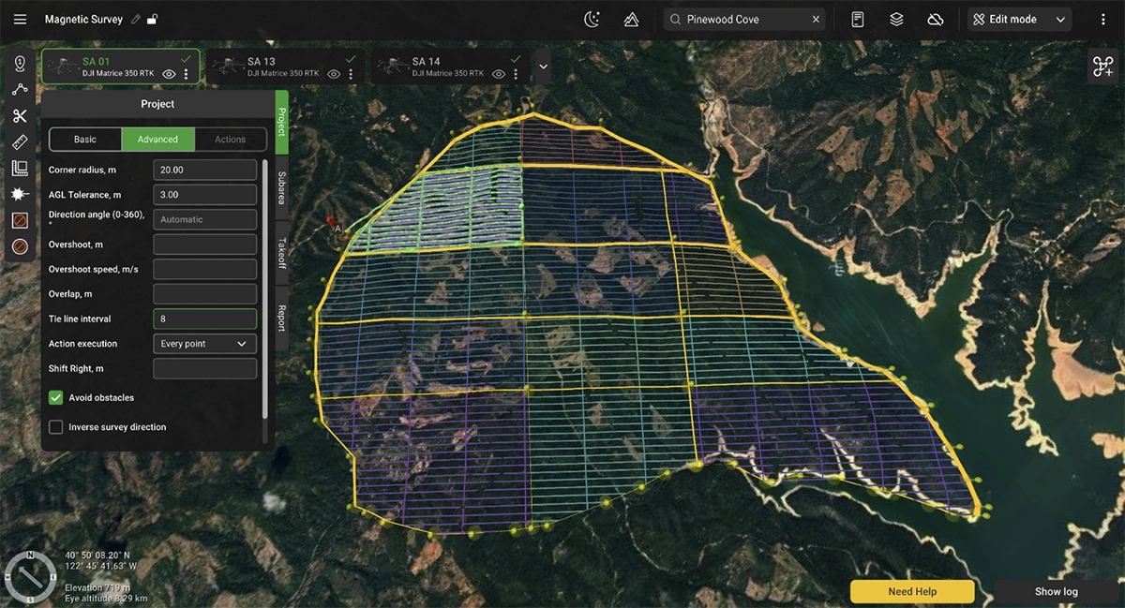Select the light burst tool
The height and width of the screenshot is (608, 1125).
(20, 195)
